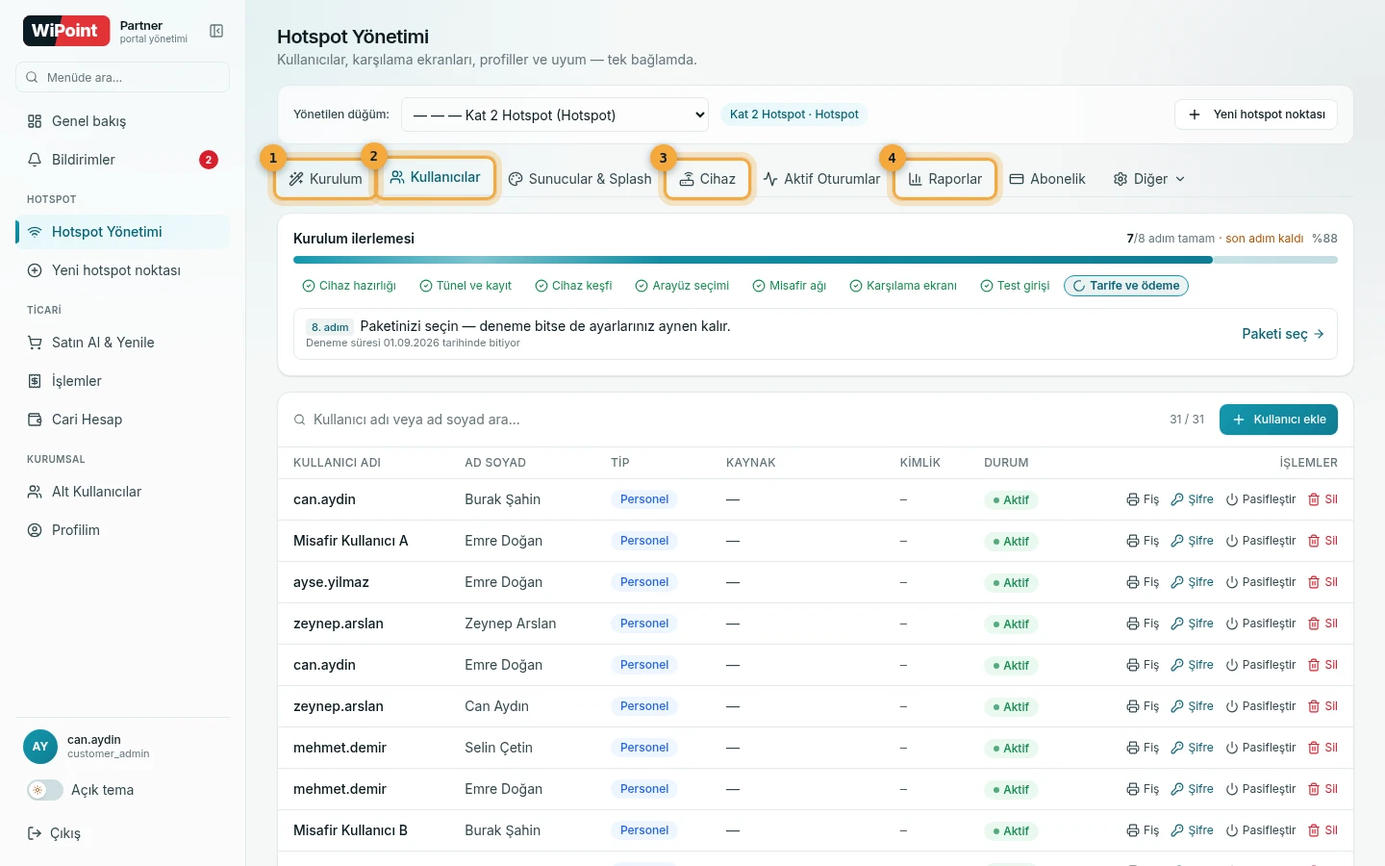Open Genel bakış dashboard icon
Image resolution: width=1385 pixels, height=866 pixels.
click(x=35, y=121)
